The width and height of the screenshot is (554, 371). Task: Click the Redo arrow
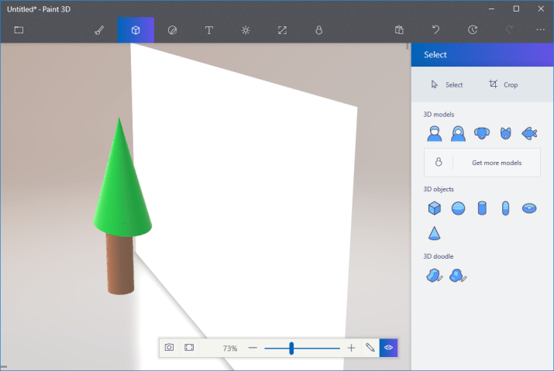point(509,29)
